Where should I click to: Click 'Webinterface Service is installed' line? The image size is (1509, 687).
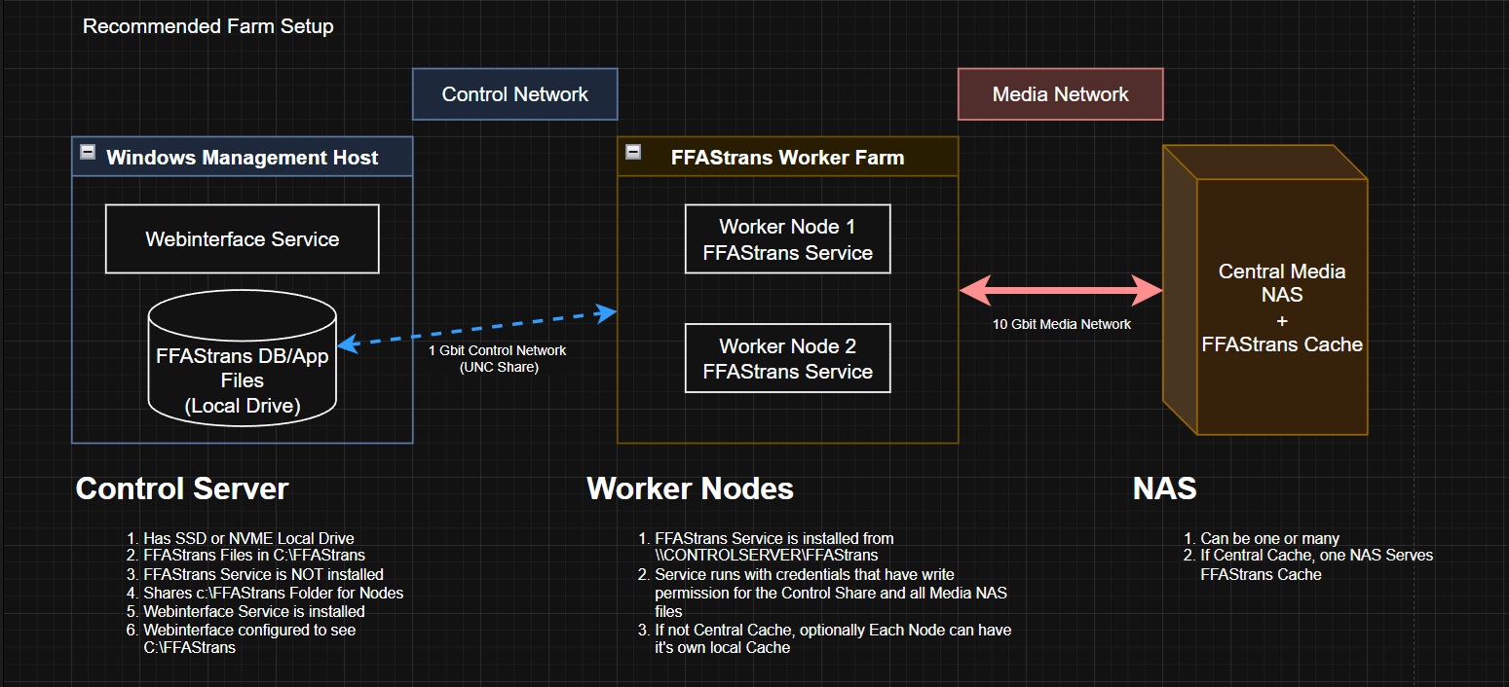(254, 611)
